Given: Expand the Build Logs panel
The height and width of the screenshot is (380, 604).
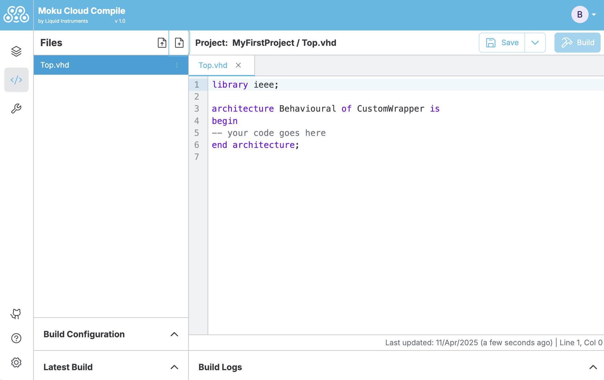Looking at the screenshot, I should (x=593, y=367).
